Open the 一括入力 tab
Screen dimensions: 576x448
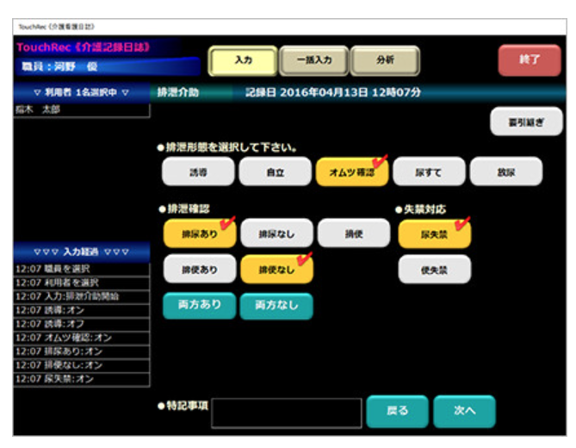click(314, 60)
